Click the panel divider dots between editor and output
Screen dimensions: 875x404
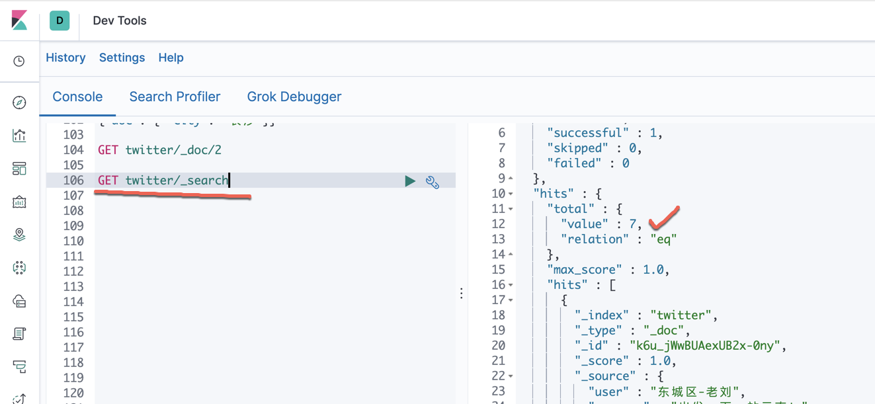click(x=461, y=292)
